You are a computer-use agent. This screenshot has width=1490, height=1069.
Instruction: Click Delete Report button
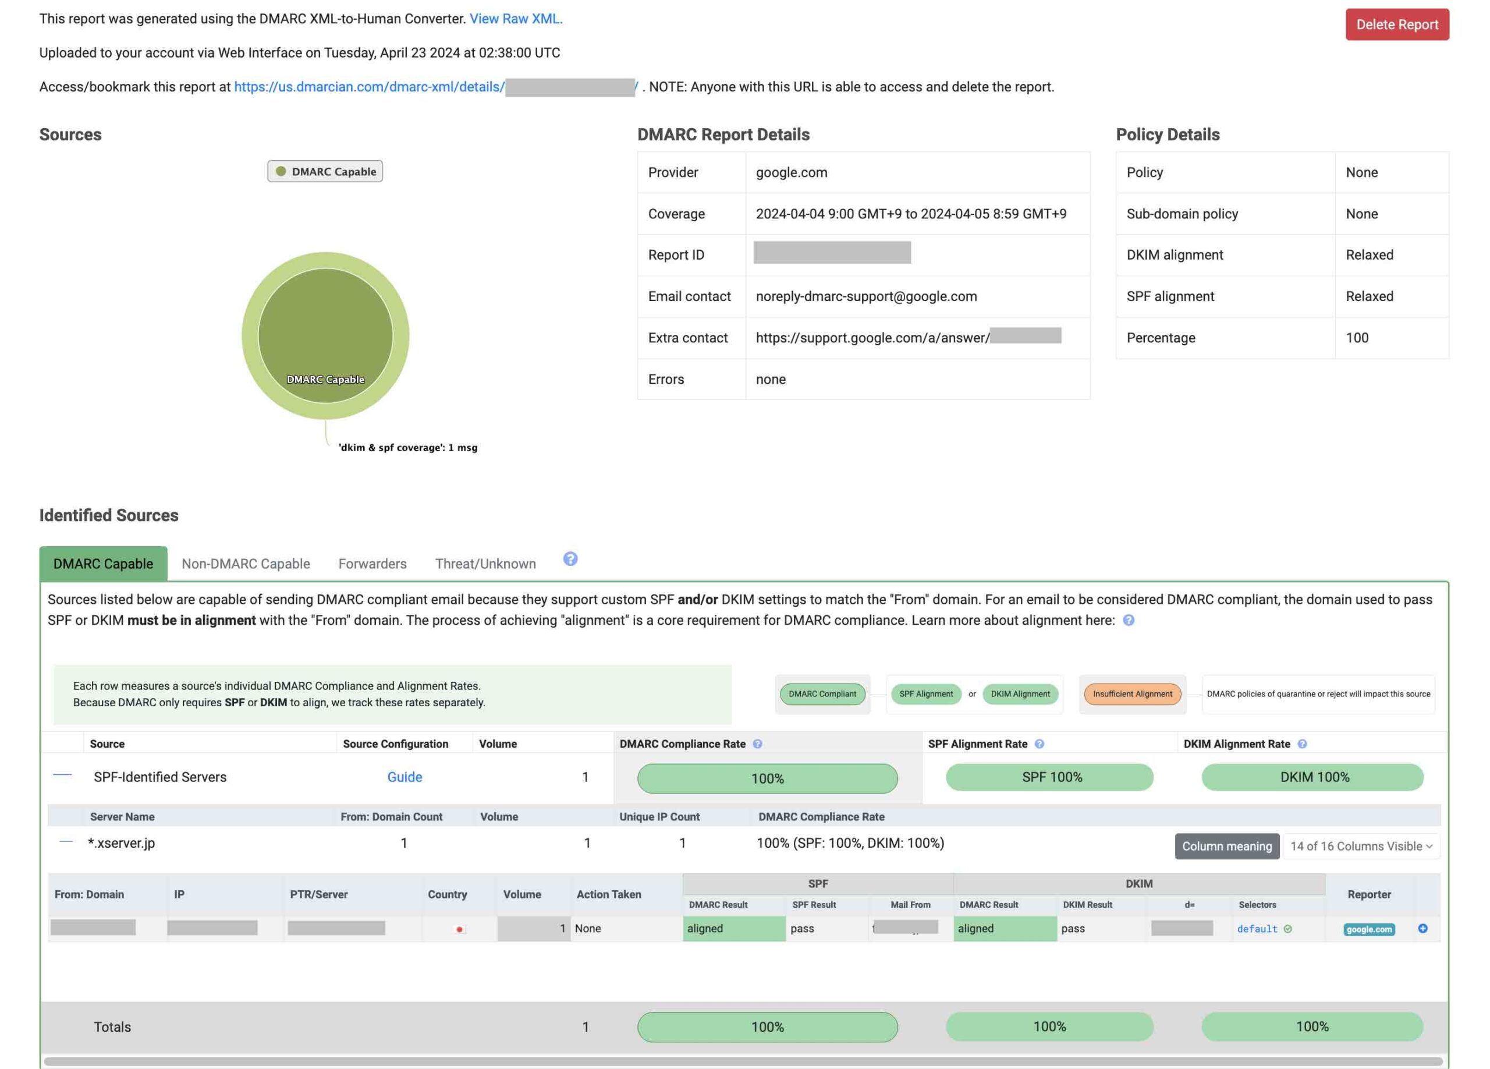(x=1397, y=24)
